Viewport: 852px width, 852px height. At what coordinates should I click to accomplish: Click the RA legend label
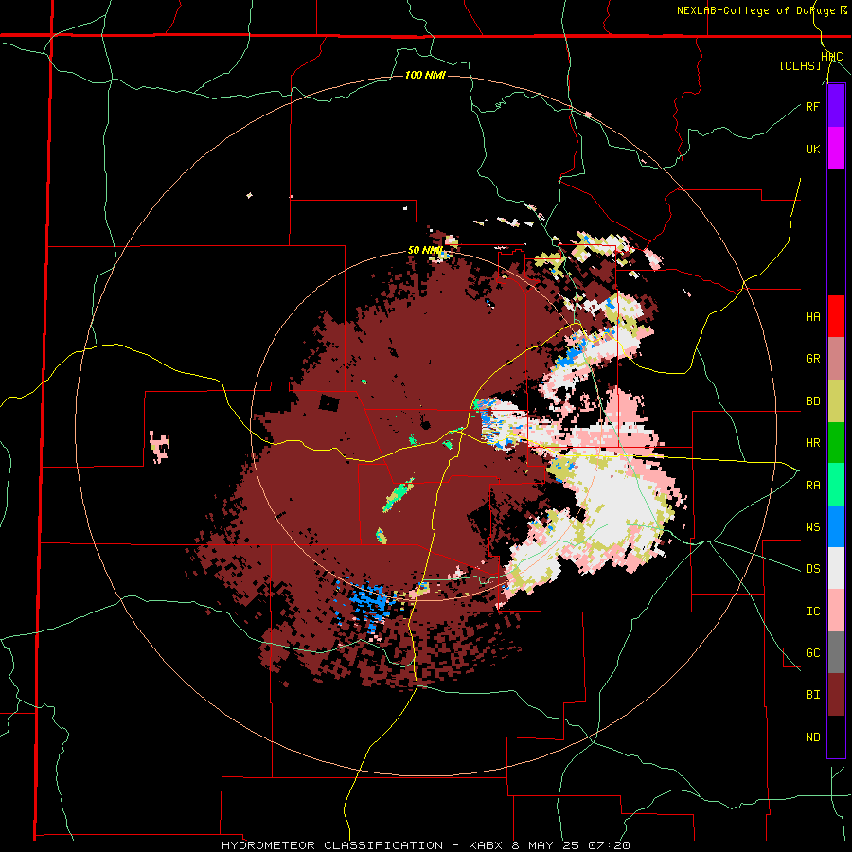pyautogui.click(x=812, y=486)
